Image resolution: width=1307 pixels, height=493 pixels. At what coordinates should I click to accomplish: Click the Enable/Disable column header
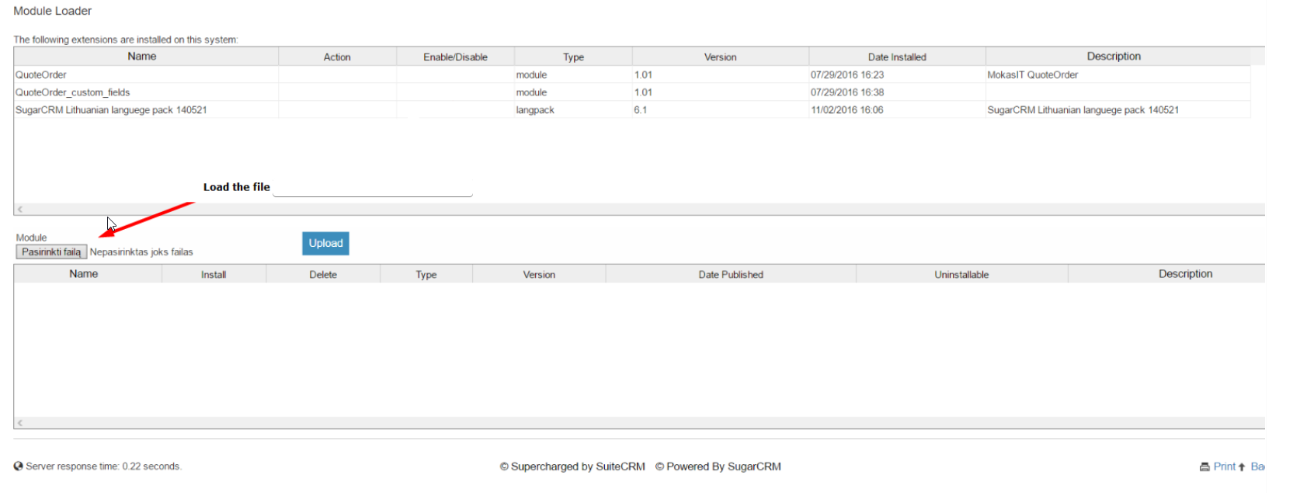[455, 57]
